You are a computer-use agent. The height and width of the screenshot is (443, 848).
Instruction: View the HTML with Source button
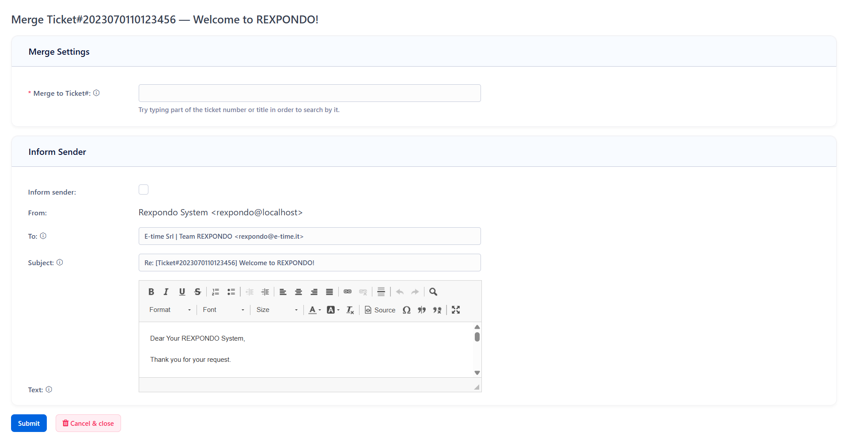(380, 310)
